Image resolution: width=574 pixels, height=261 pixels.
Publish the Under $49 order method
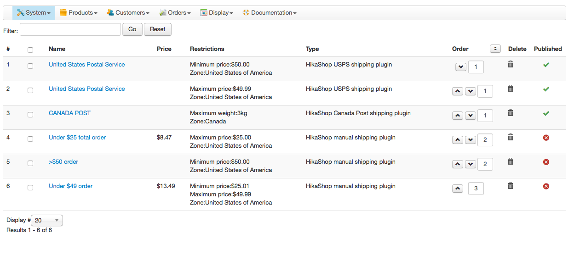pos(546,186)
